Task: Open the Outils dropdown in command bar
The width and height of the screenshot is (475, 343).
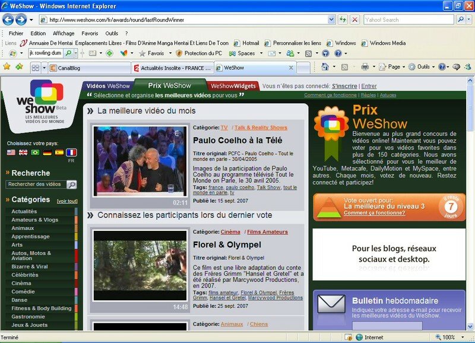Action: pos(422,67)
